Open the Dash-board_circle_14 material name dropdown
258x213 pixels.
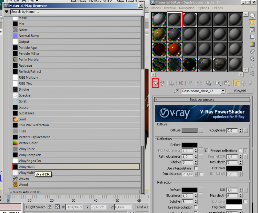(223, 91)
